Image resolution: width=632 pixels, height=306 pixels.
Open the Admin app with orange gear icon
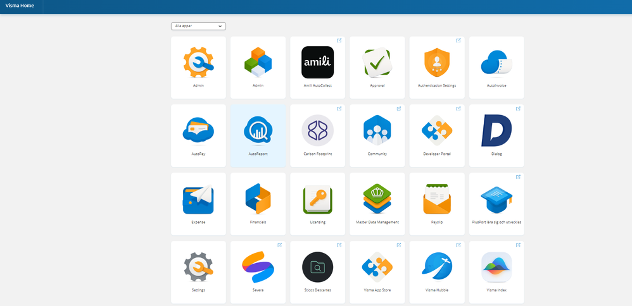point(198,63)
